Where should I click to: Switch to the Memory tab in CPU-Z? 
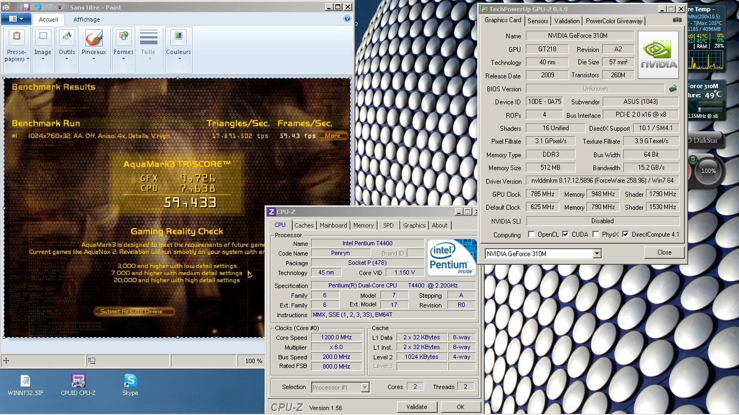[364, 226]
